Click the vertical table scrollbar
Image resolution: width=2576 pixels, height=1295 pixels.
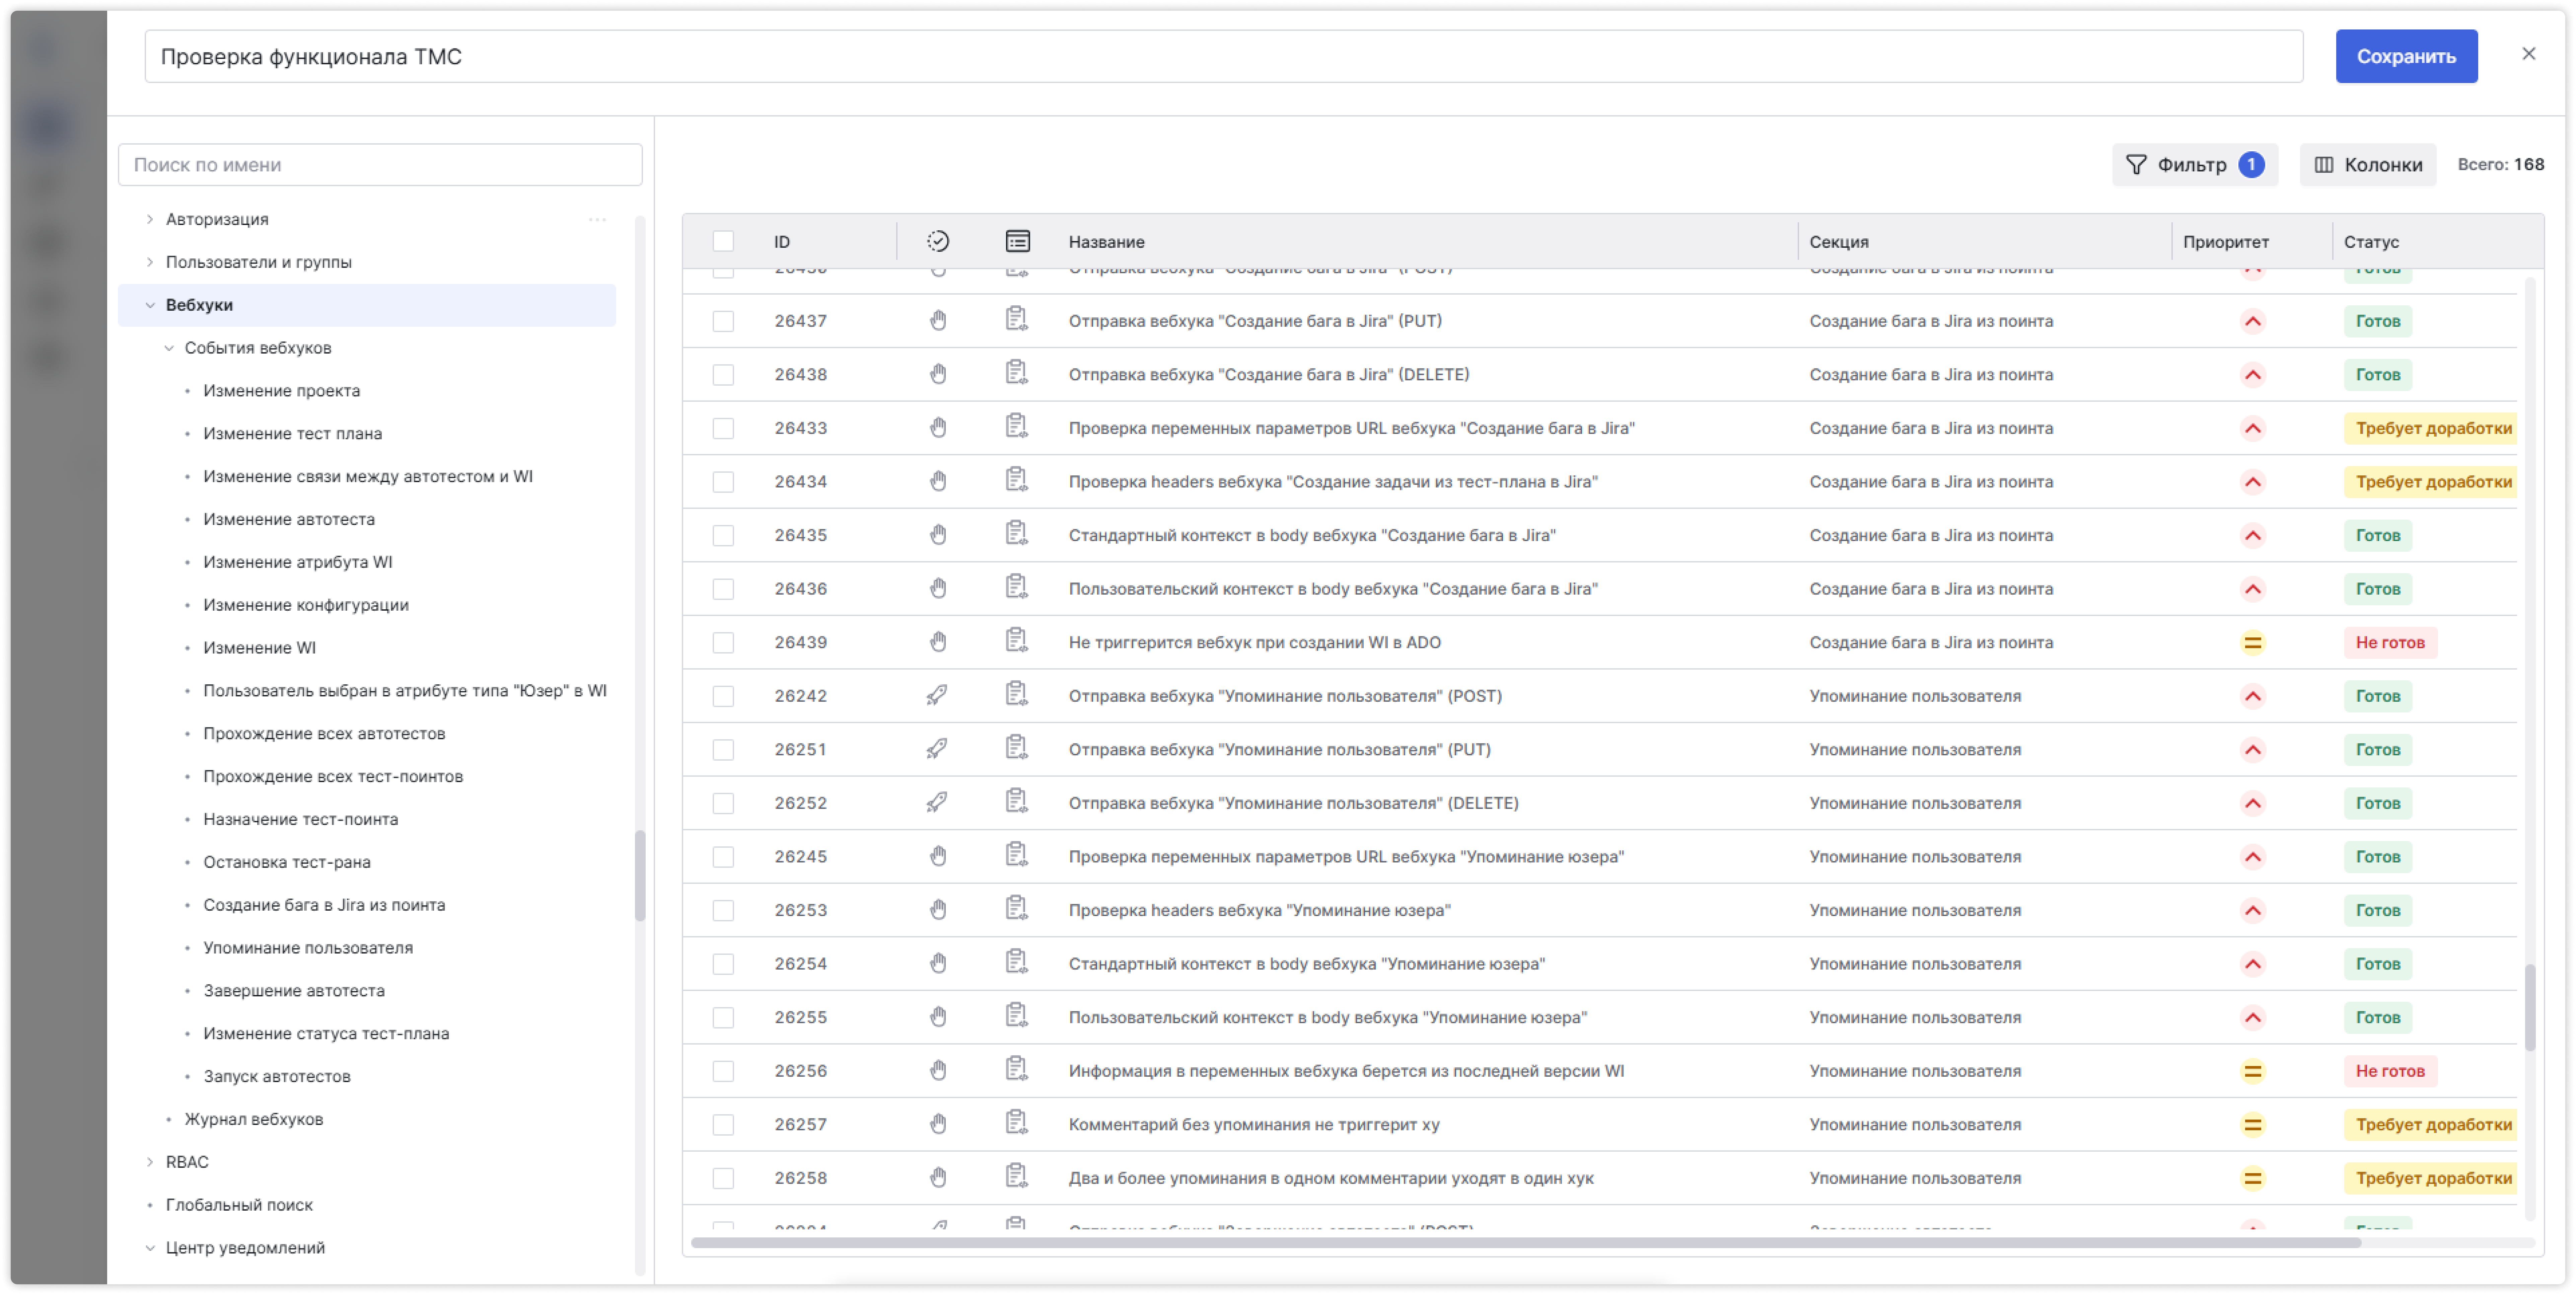click(x=2530, y=1007)
